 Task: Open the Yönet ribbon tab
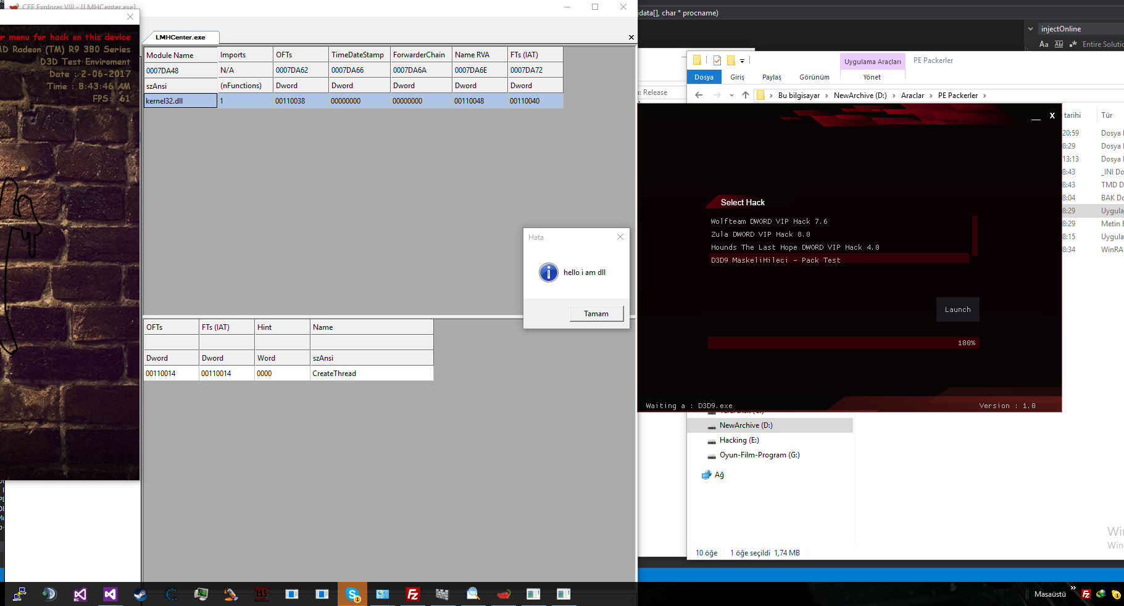(x=872, y=77)
